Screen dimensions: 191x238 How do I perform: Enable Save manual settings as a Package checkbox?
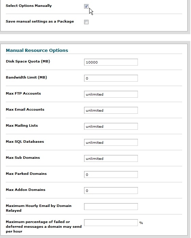(86, 22)
